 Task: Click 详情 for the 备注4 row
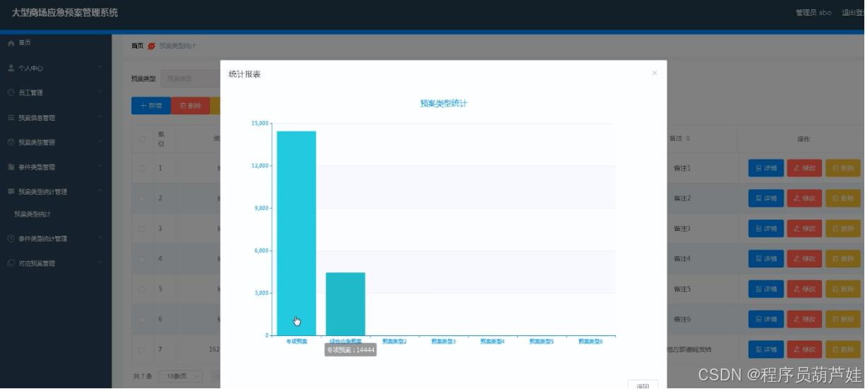coord(766,259)
